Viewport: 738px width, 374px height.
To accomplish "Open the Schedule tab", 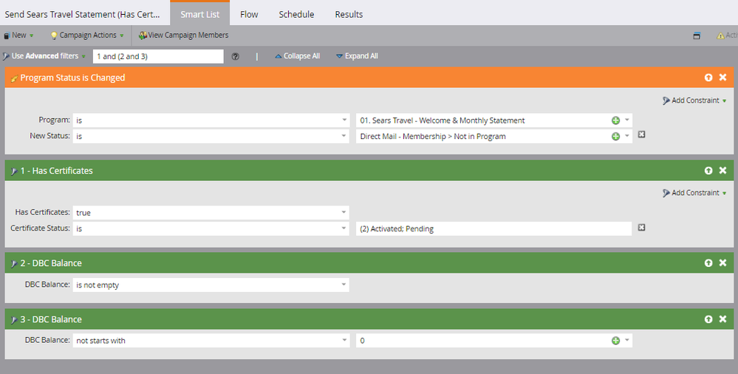I will coord(296,14).
